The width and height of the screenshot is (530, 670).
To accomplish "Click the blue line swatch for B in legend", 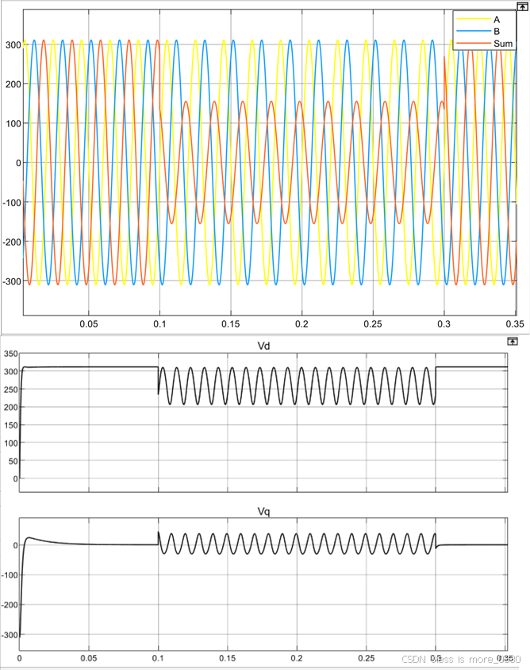I will [x=474, y=31].
